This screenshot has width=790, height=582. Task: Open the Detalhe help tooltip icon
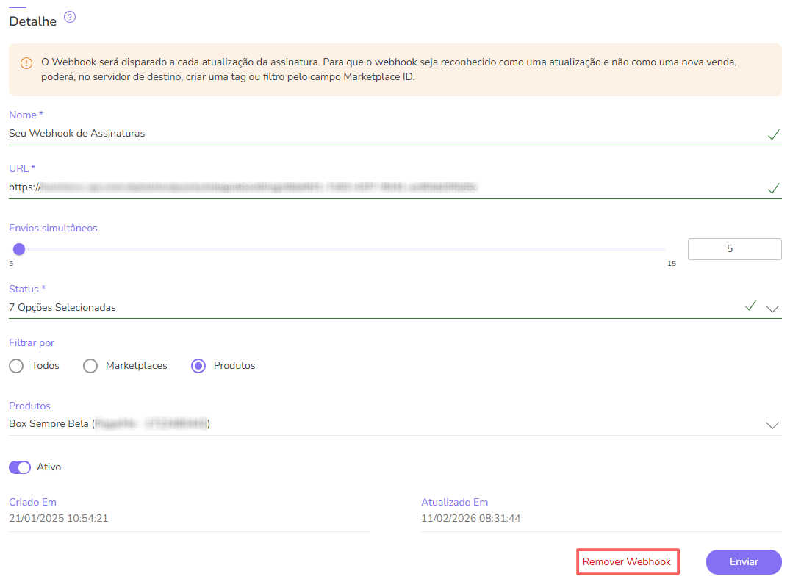coord(70,17)
